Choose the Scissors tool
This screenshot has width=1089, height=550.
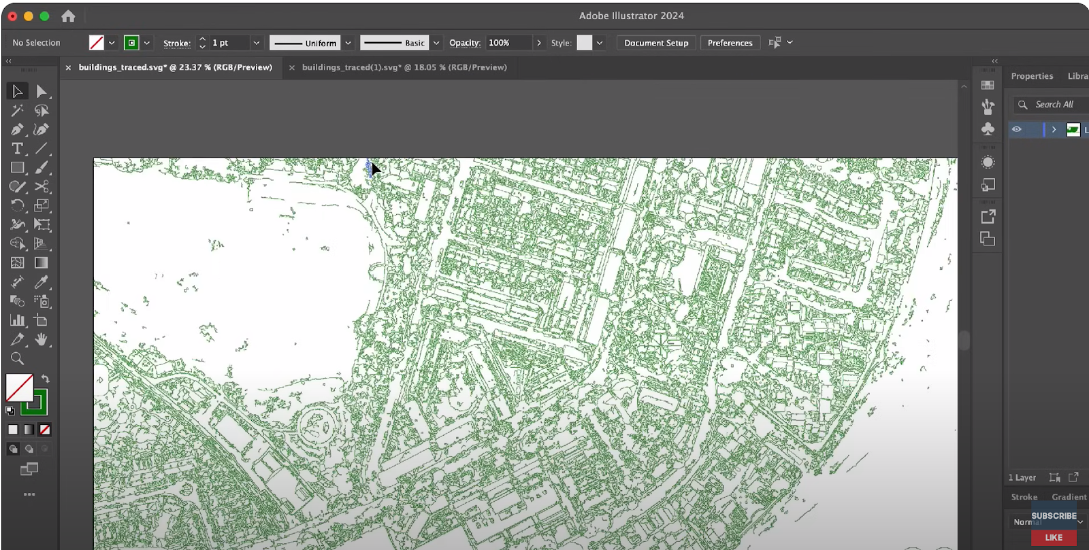[x=42, y=186]
